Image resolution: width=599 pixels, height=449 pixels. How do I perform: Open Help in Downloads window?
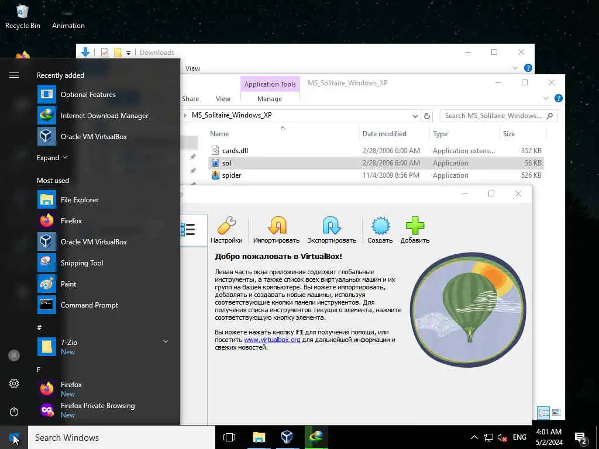[x=528, y=68]
